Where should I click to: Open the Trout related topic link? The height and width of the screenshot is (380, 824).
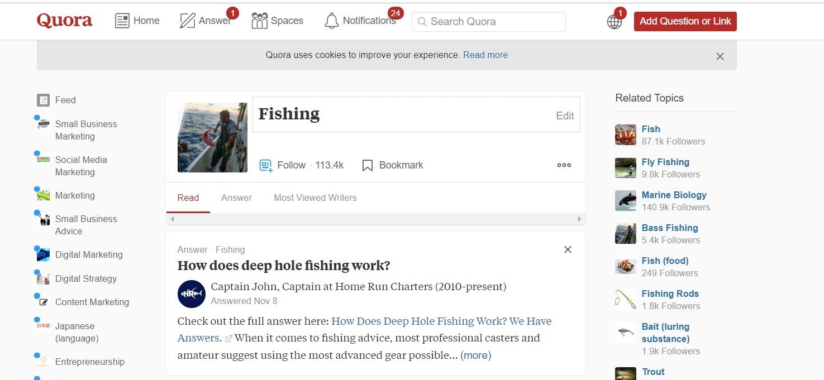click(653, 372)
